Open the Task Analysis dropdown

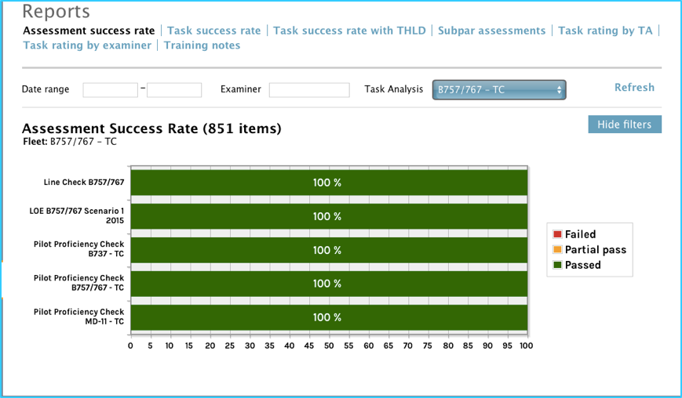tap(499, 90)
